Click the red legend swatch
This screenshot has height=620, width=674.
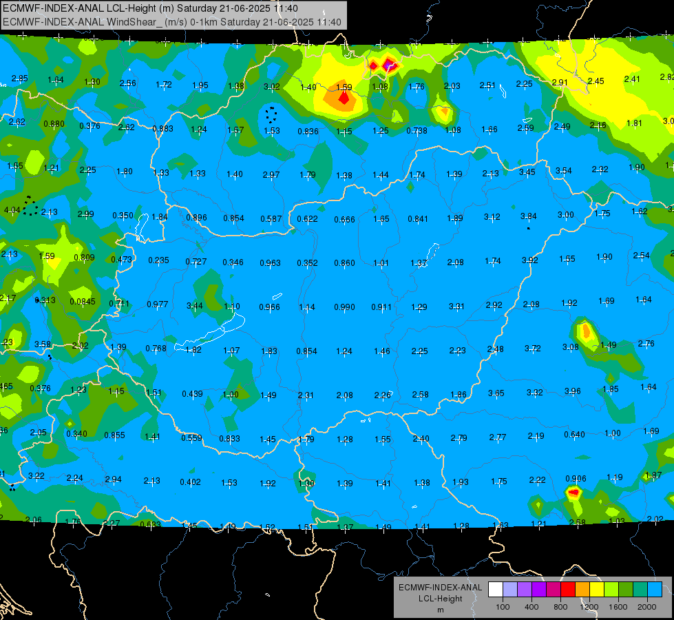(x=568, y=589)
